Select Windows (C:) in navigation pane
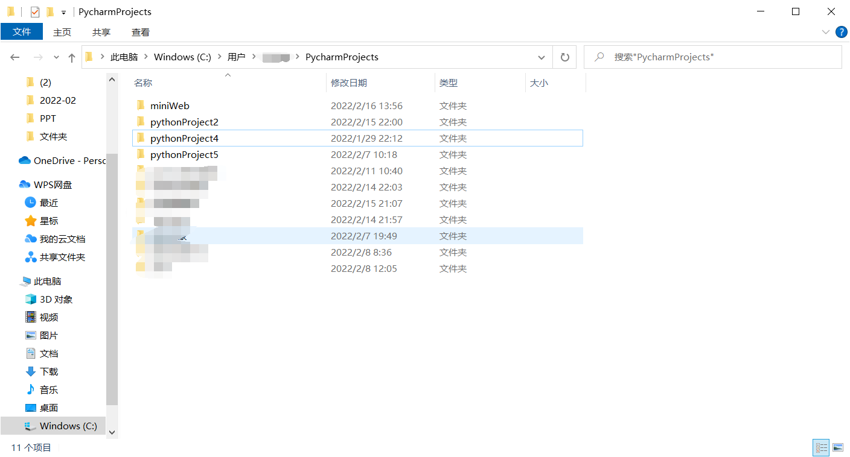The image size is (850, 457). coord(53,426)
